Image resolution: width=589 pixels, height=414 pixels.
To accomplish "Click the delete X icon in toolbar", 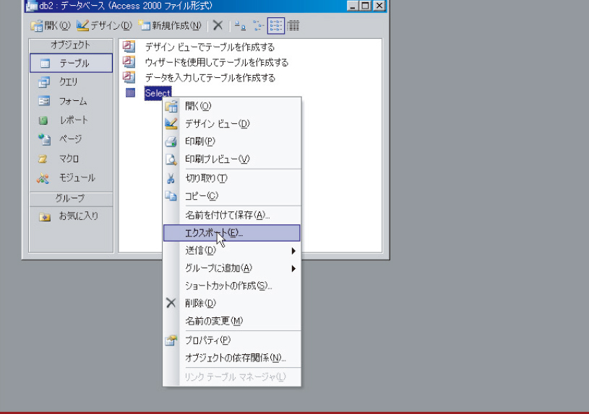I will 218,25.
